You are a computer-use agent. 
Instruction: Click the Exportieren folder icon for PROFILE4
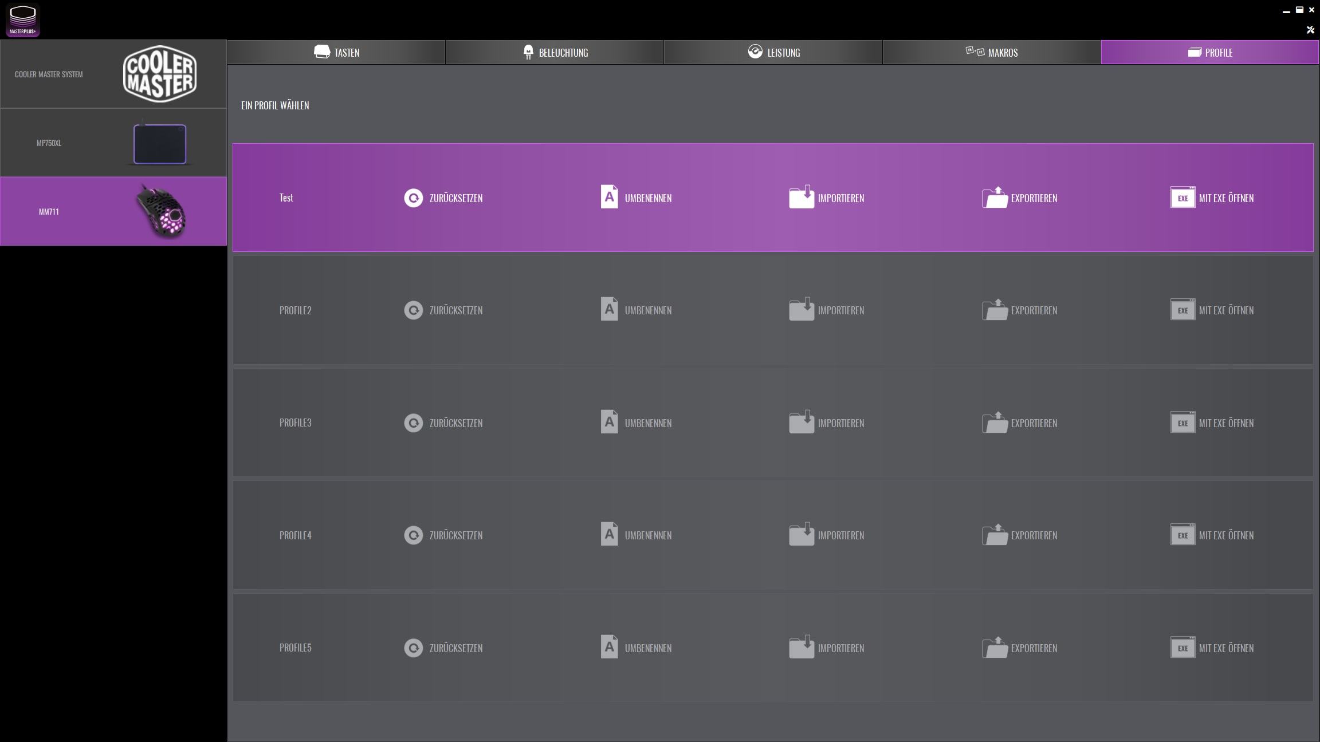(x=995, y=535)
